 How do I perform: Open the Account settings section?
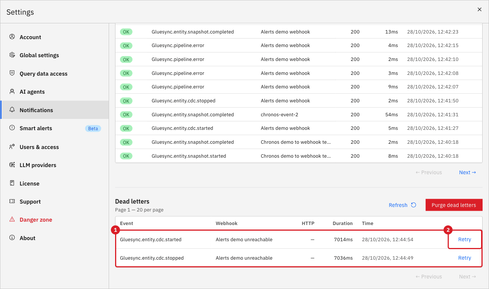click(x=55, y=37)
